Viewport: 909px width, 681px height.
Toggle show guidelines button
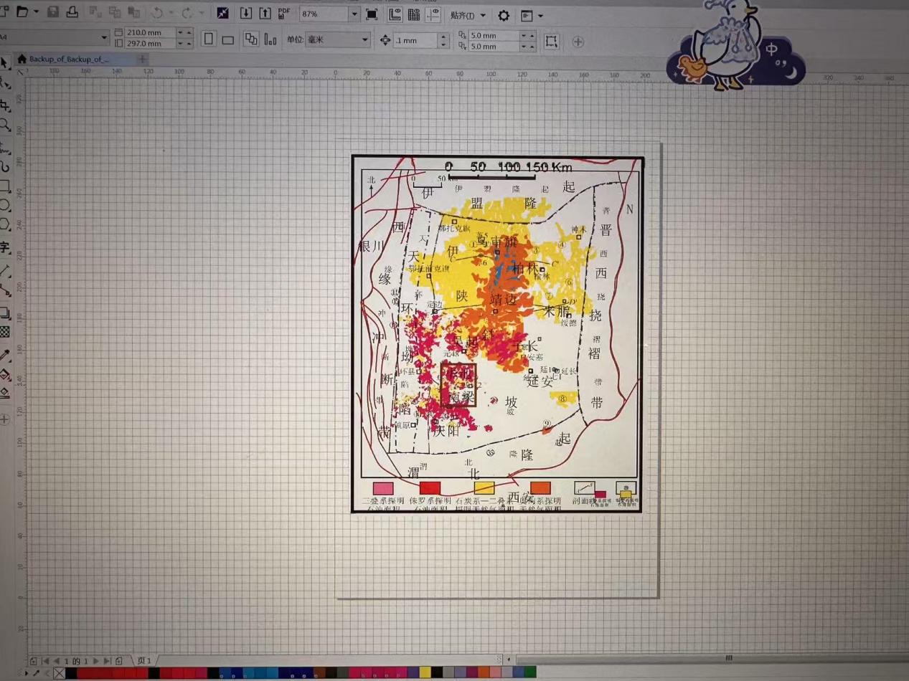pos(433,14)
